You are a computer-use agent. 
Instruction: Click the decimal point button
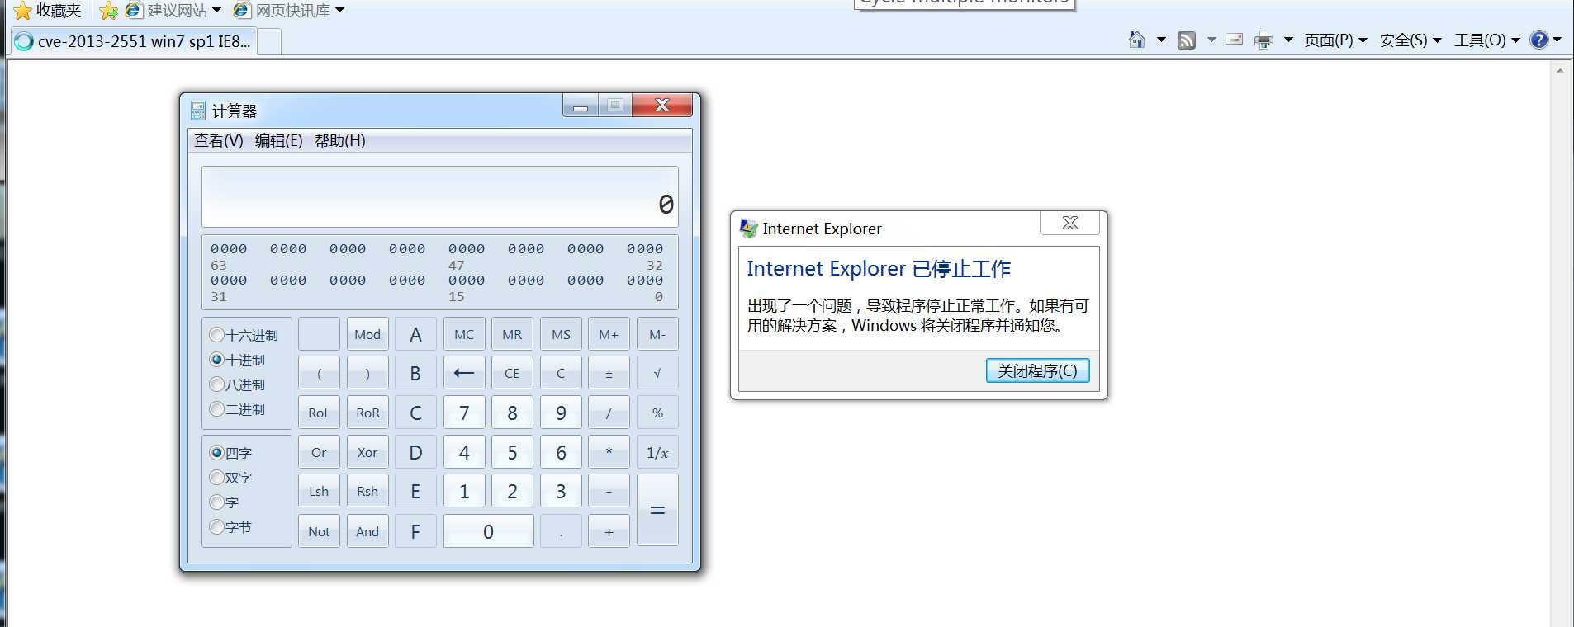coord(561,531)
